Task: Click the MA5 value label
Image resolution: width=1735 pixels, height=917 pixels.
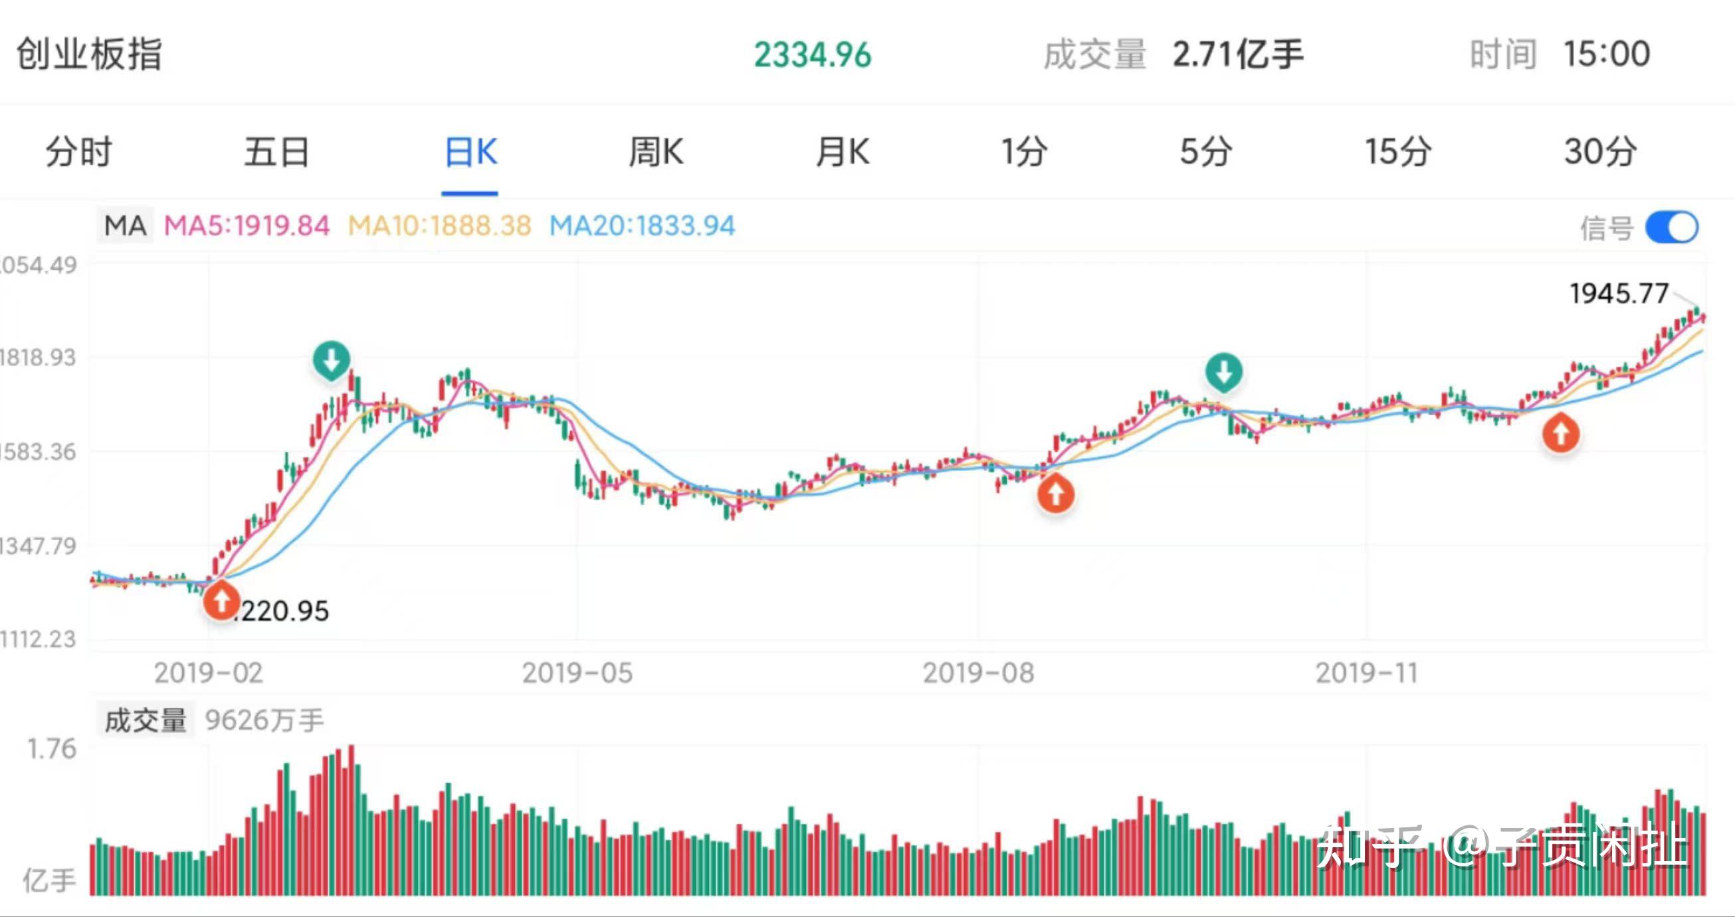Action: pyautogui.click(x=247, y=225)
